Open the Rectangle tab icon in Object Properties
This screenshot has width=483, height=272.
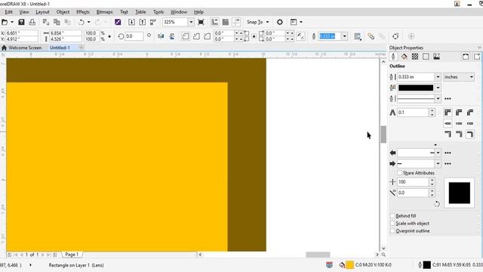click(x=426, y=57)
